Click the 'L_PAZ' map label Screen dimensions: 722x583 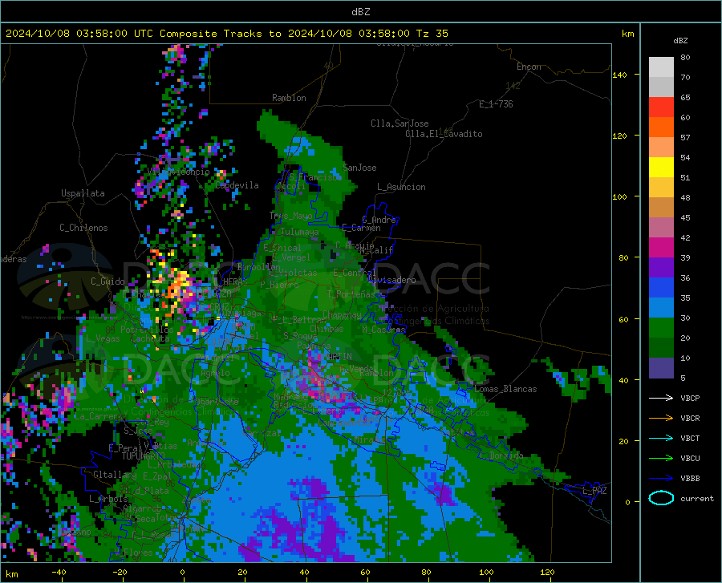pos(594,491)
